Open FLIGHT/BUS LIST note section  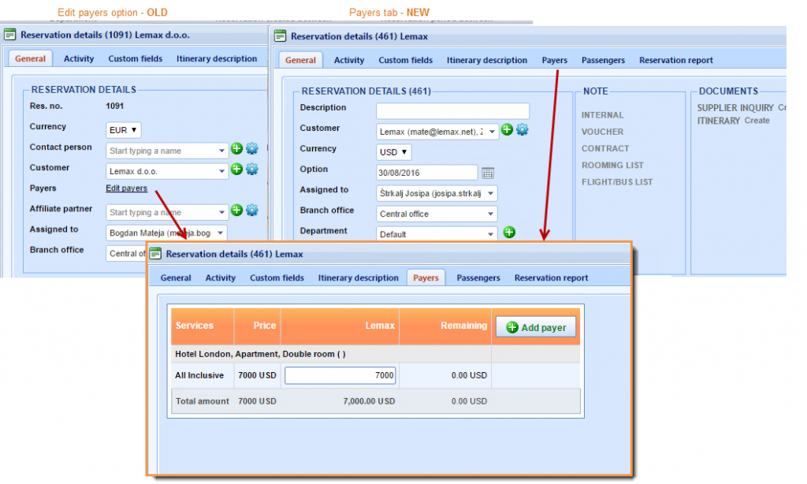click(x=617, y=182)
